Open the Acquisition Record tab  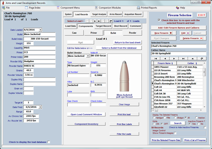pyautogui.click(x=133, y=14)
